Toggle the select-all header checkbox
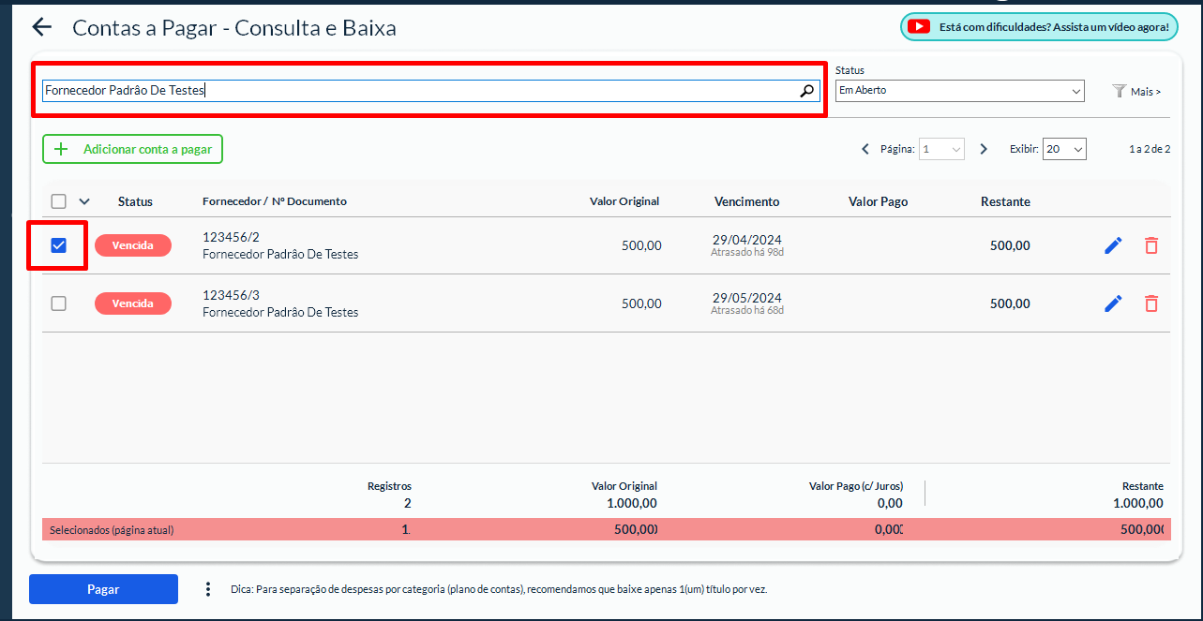The height and width of the screenshot is (621, 1203). click(59, 201)
